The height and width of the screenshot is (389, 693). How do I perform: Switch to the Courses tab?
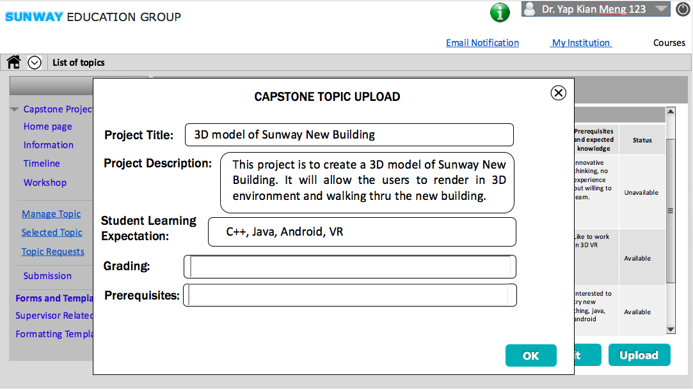click(x=669, y=43)
